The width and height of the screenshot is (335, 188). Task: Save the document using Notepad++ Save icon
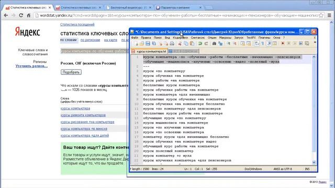click(x=148, y=43)
